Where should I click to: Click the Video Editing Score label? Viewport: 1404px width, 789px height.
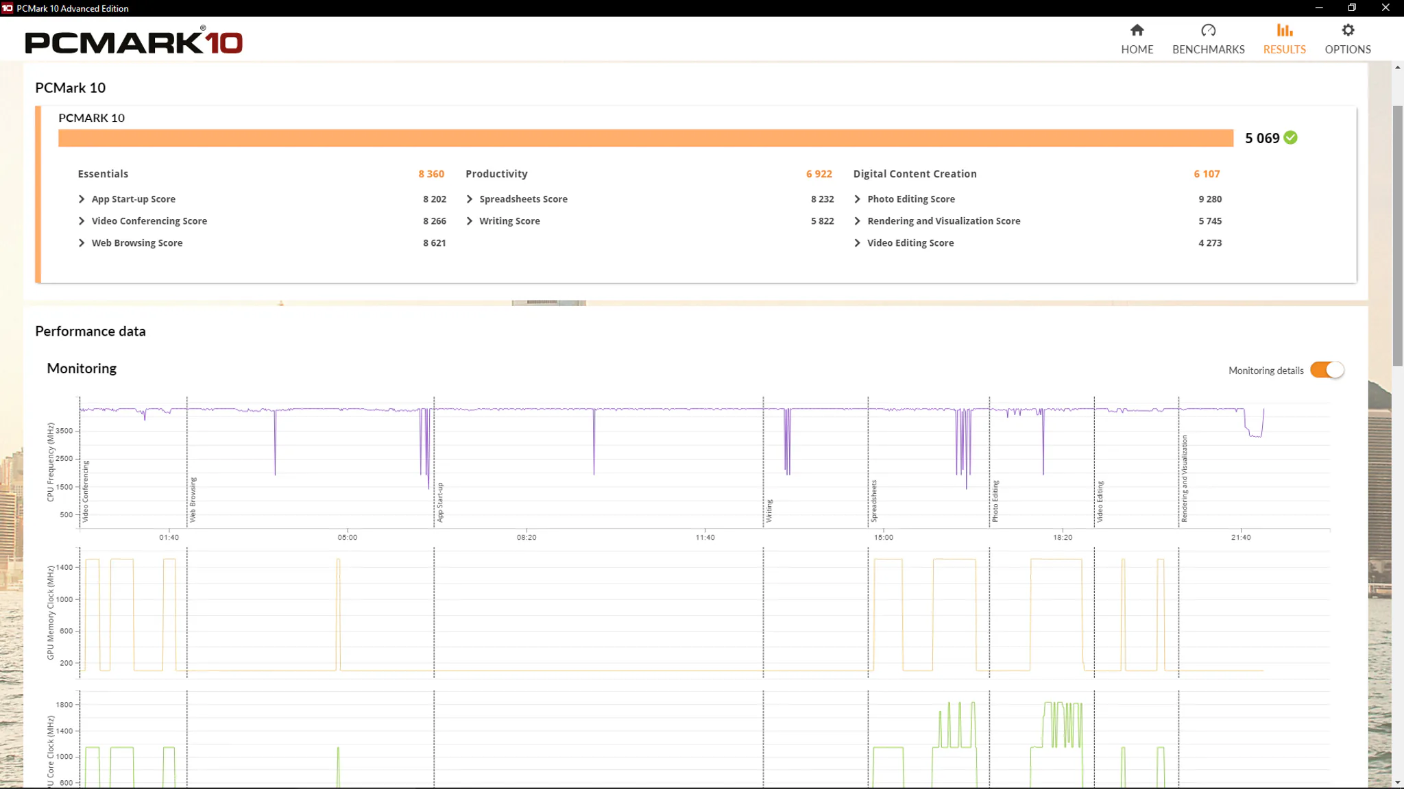click(910, 243)
